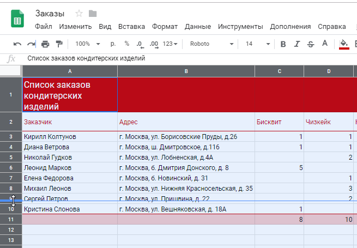Toggle bold formatting
Screen dimensions: 357x248
tap(283, 44)
